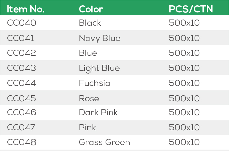Click the Rose color cell
The image size is (229, 151).
tap(89, 98)
